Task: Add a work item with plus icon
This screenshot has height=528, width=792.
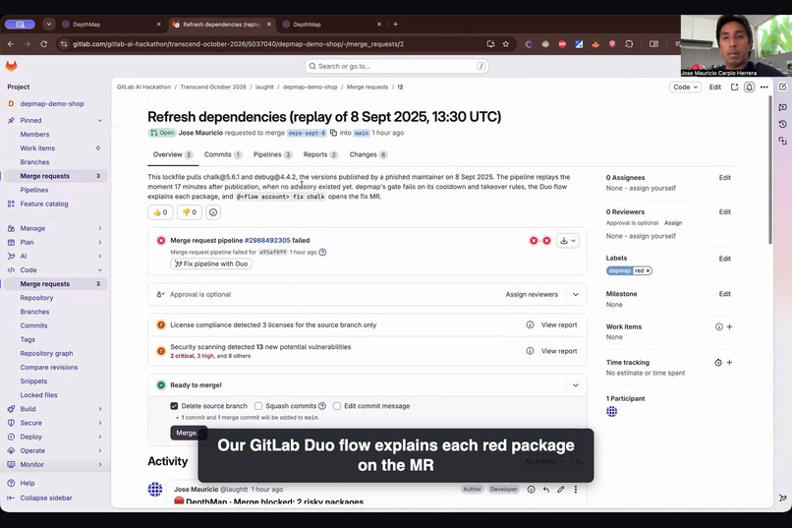Action: coord(729,326)
